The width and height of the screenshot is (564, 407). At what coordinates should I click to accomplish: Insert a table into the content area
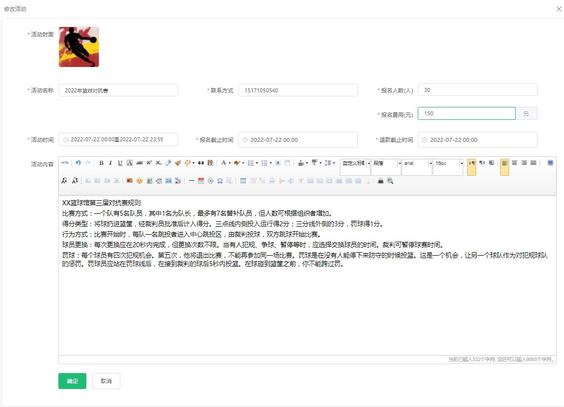(243, 181)
